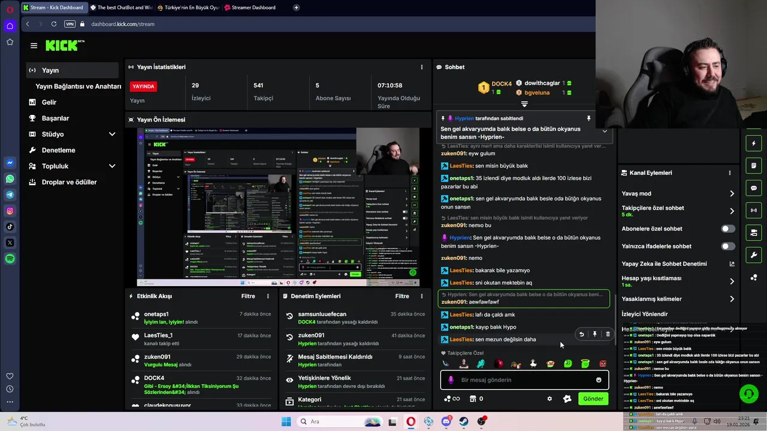Delete hovered chat message with trash icon
This screenshot has height=431, width=767.
point(608,334)
